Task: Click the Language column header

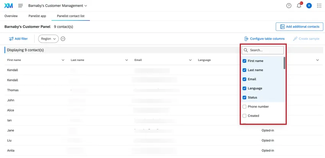Action: click(204, 60)
